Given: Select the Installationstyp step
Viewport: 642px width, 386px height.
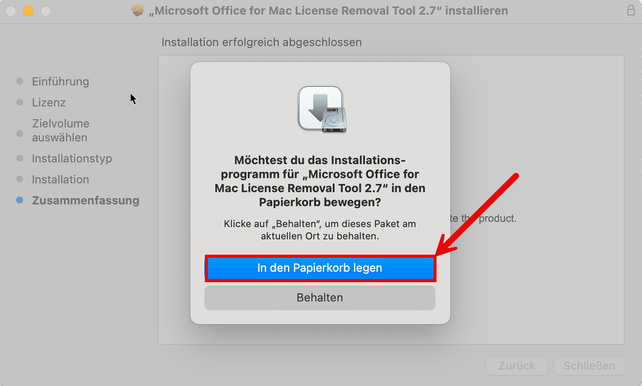Looking at the screenshot, I should [72, 158].
